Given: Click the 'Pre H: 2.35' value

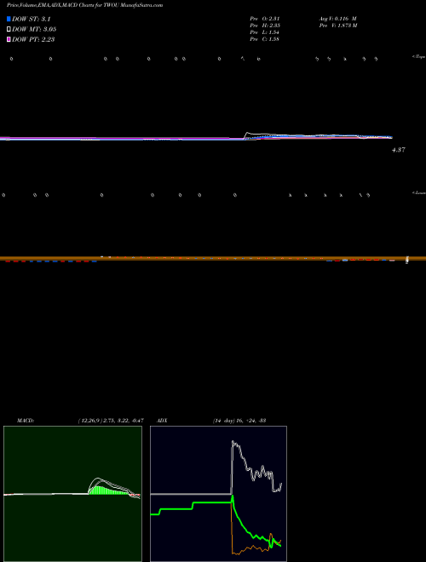Looking at the screenshot, I should tap(265, 26).
